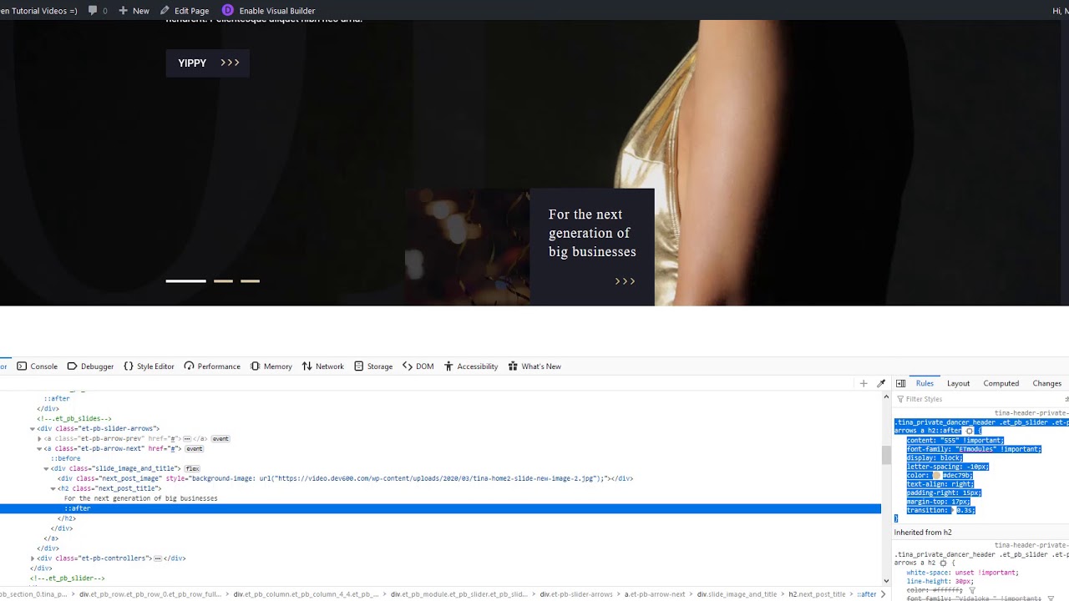The height and width of the screenshot is (601, 1069).
Task: Select the next_post_image div row
Action: [x=345, y=478]
